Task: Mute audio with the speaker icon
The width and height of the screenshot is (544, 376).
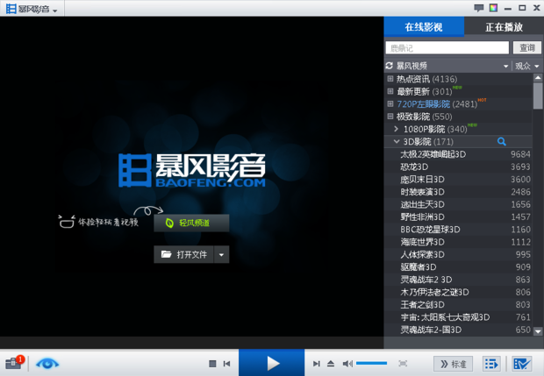Action: click(x=347, y=364)
